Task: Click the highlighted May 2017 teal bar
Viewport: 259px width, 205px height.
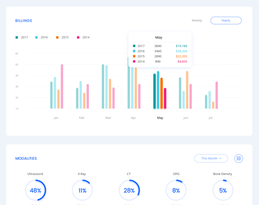Action: point(154,91)
